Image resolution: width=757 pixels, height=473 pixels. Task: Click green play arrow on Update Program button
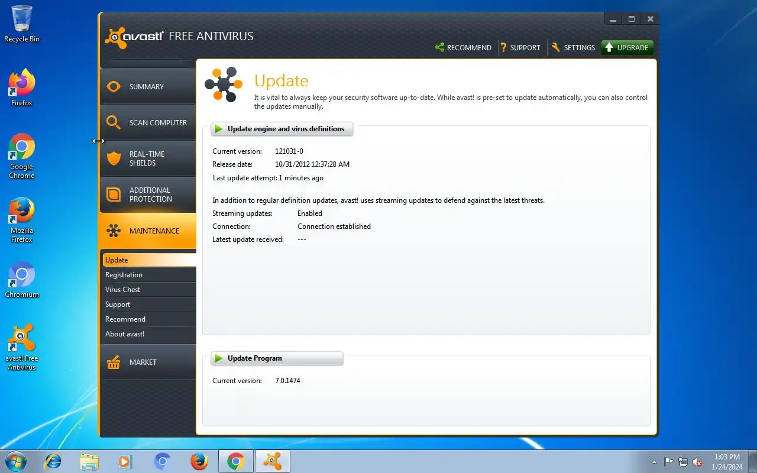(219, 358)
